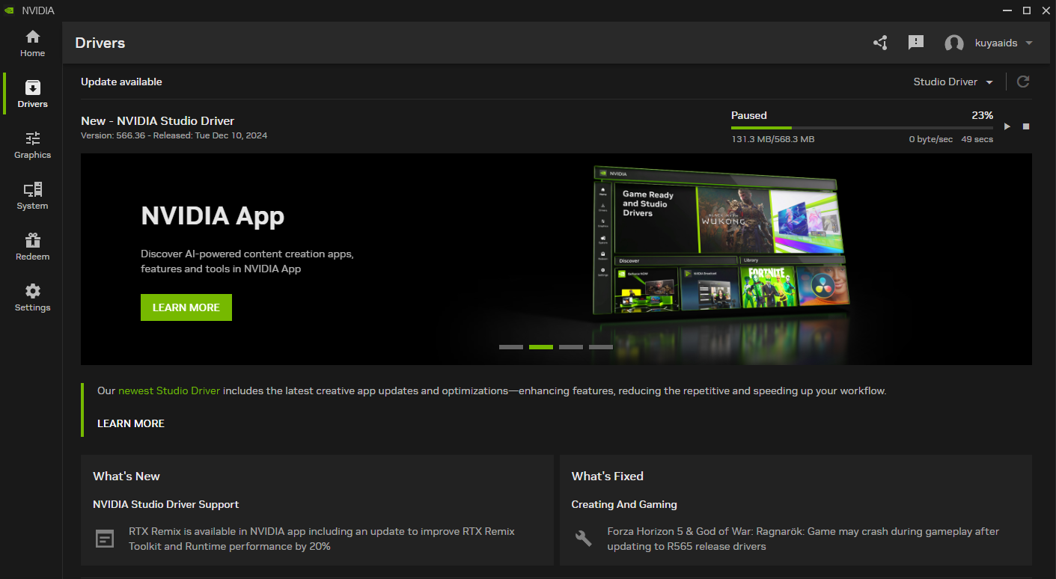Click the 23% progress value

coord(982,115)
